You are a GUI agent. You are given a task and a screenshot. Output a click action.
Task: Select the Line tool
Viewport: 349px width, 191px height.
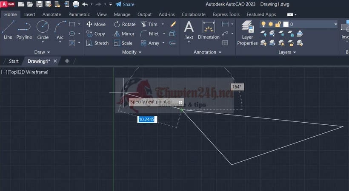(8, 30)
